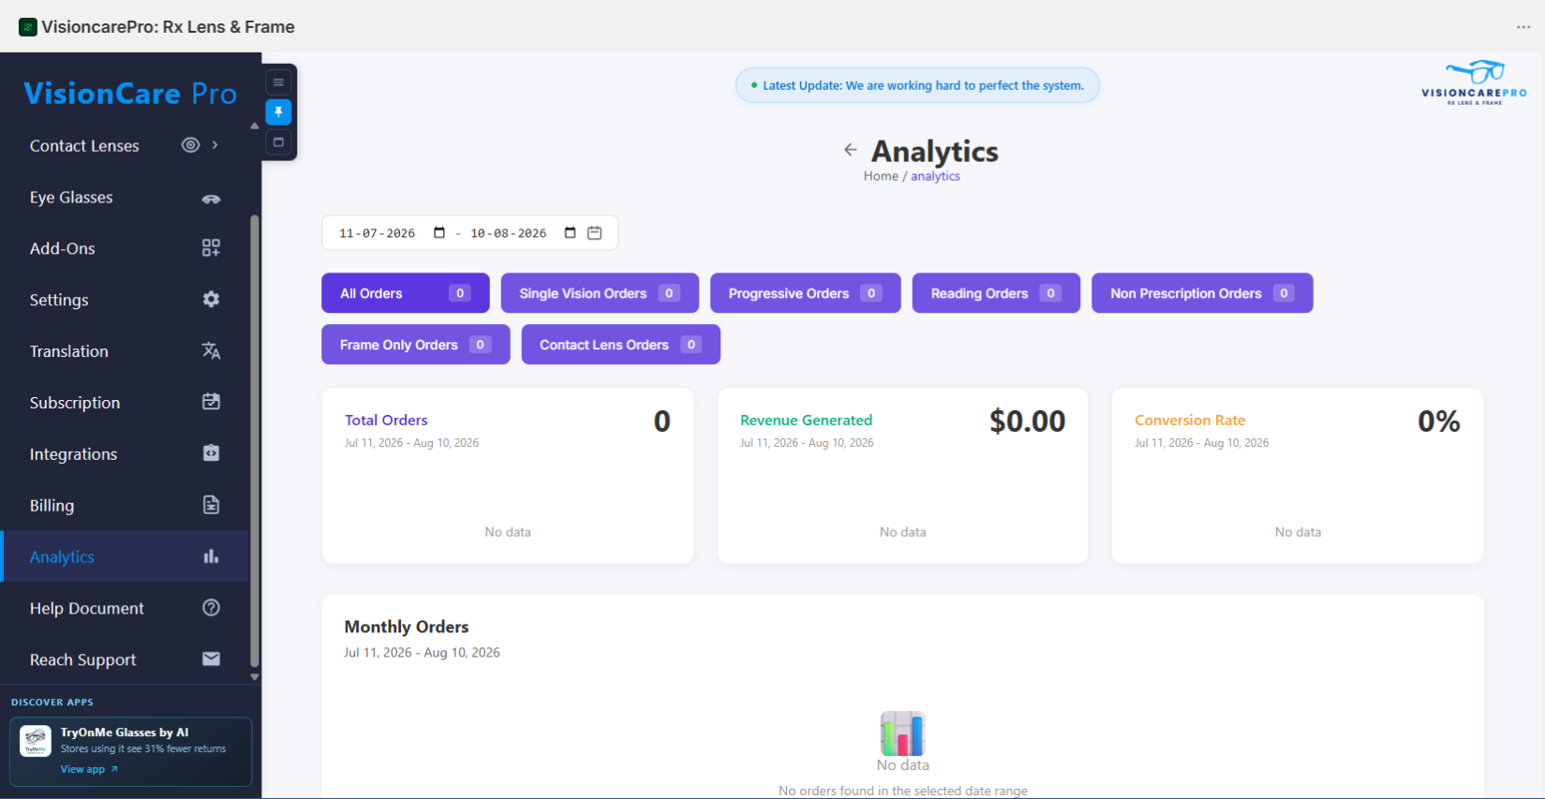
Task: Toggle the blue pin sidebar button
Action: [278, 112]
